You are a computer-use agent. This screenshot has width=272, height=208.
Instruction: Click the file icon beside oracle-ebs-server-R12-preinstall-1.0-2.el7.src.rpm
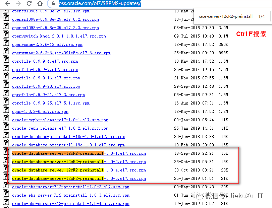click(x=6, y=185)
